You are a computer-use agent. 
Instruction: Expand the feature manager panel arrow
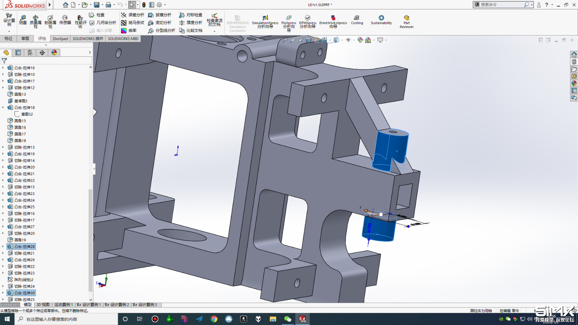90,53
